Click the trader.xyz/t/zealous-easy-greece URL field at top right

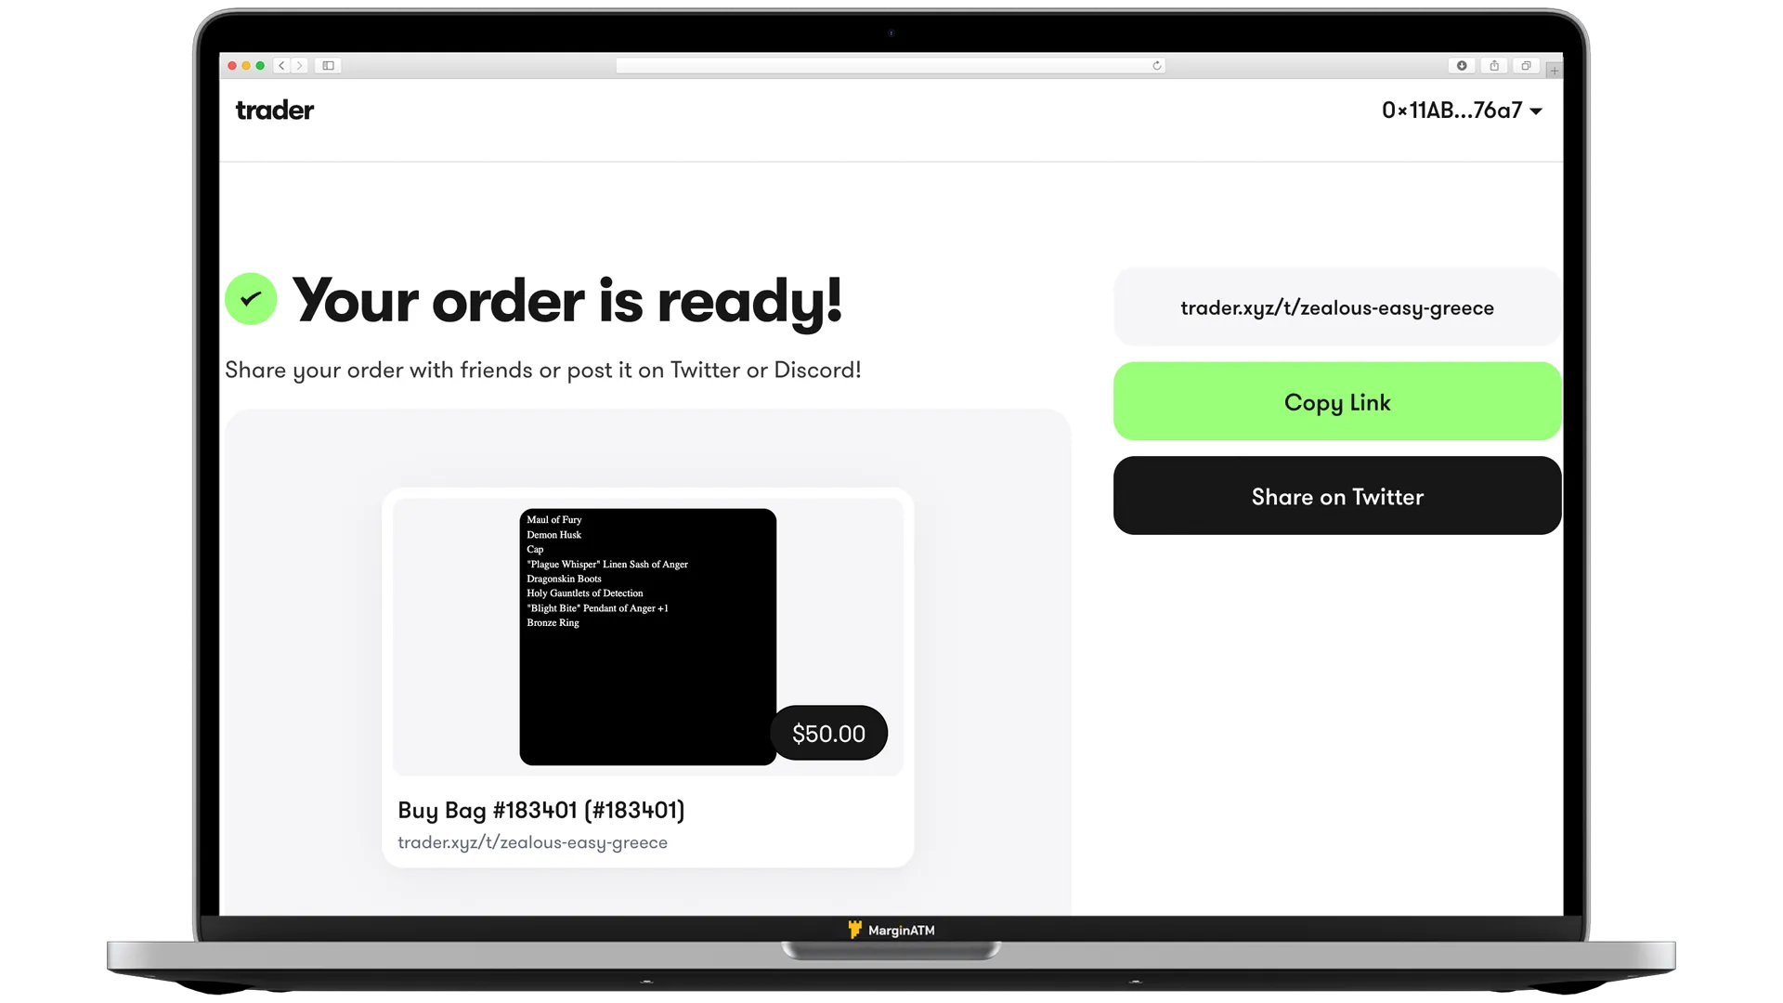tap(1336, 307)
